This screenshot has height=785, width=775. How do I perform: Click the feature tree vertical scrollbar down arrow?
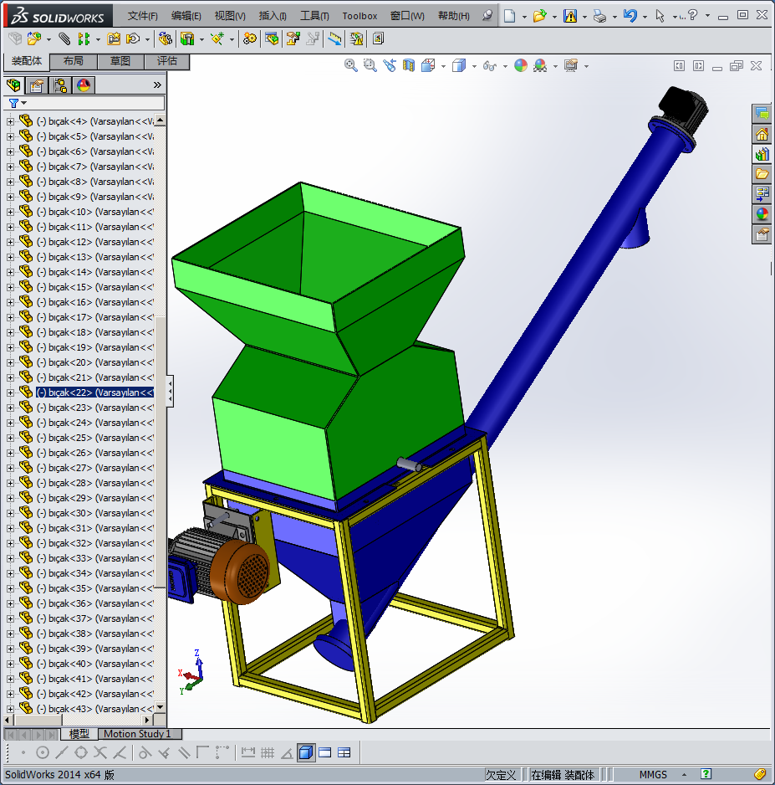tap(160, 707)
